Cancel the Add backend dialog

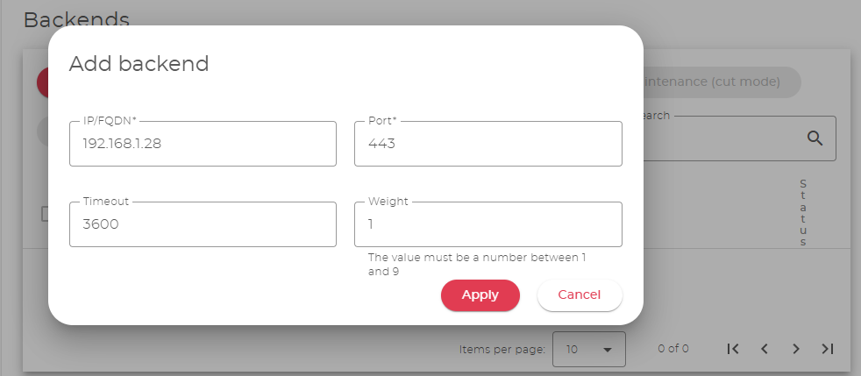579,295
